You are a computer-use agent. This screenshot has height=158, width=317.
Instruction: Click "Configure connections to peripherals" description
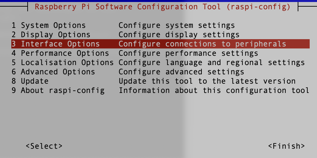tap(202, 44)
